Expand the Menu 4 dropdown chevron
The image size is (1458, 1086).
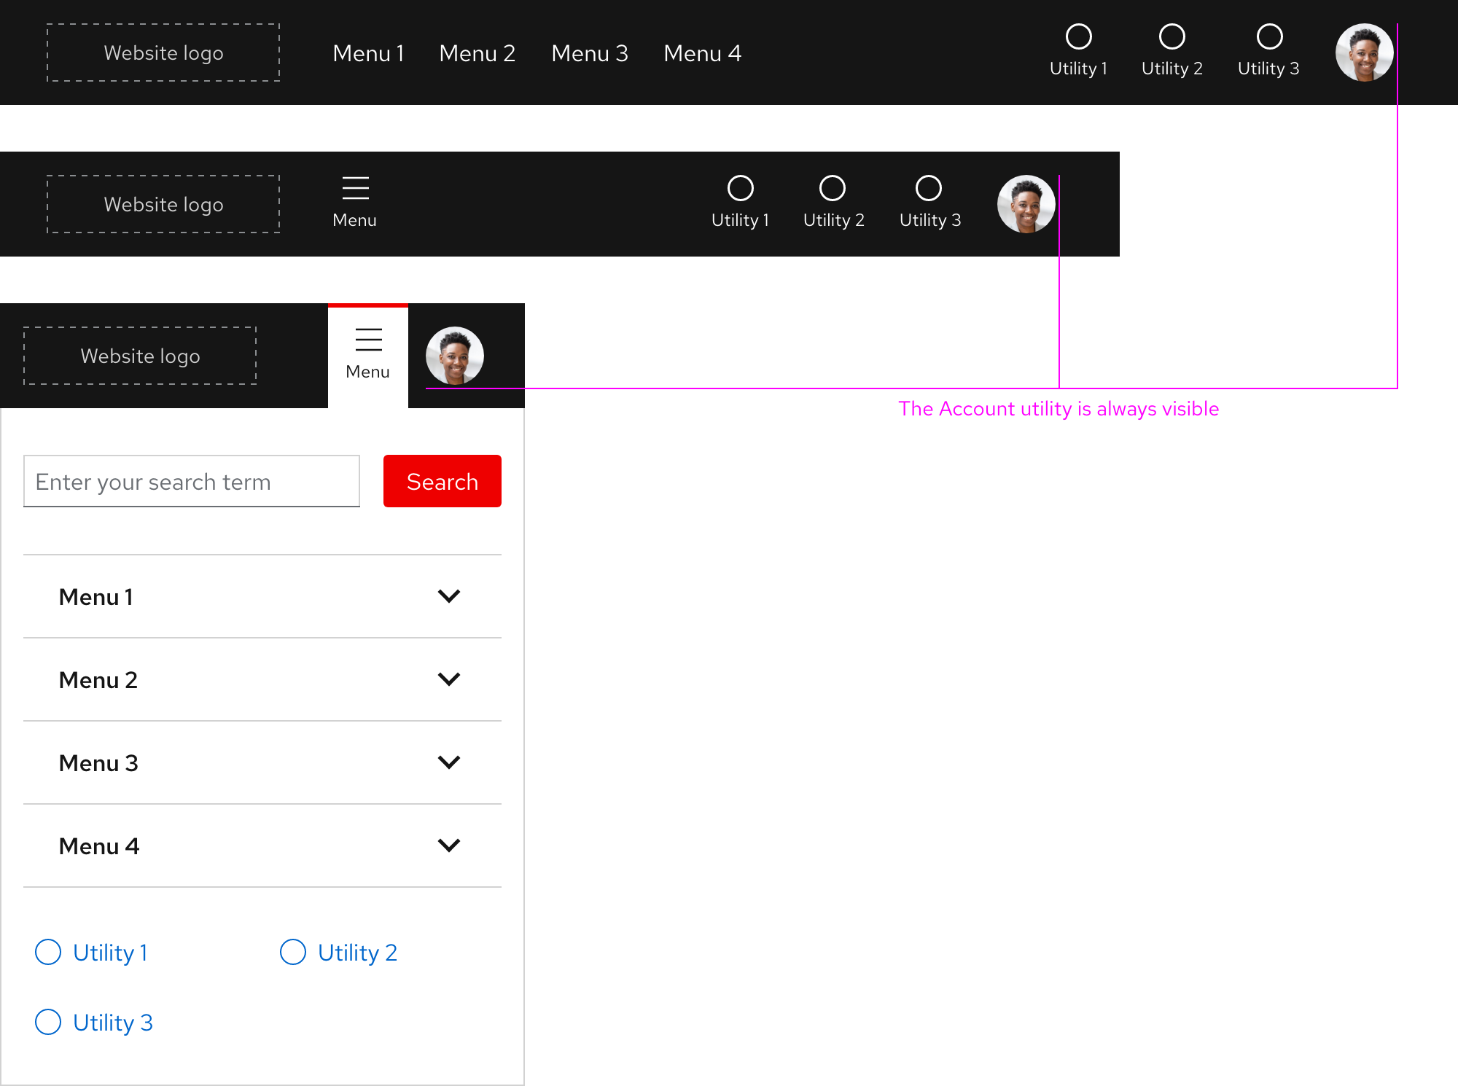[x=448, y=845]
